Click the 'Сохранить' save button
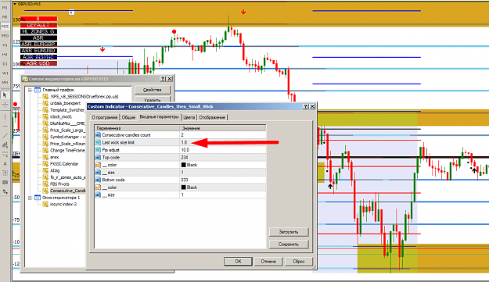 click(289, 245)
